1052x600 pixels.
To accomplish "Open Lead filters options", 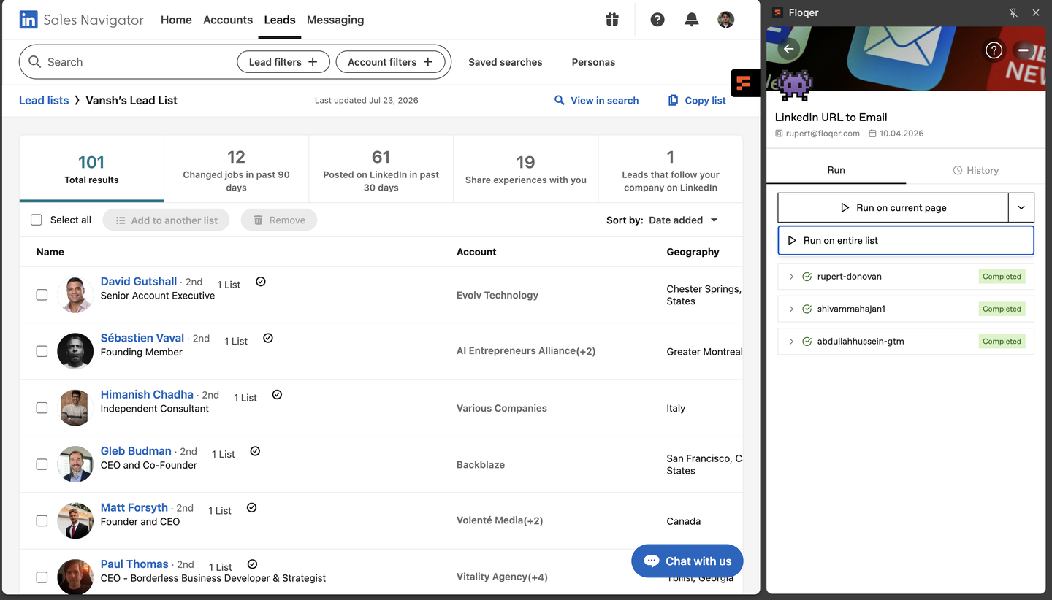I will tap(283, 62).
